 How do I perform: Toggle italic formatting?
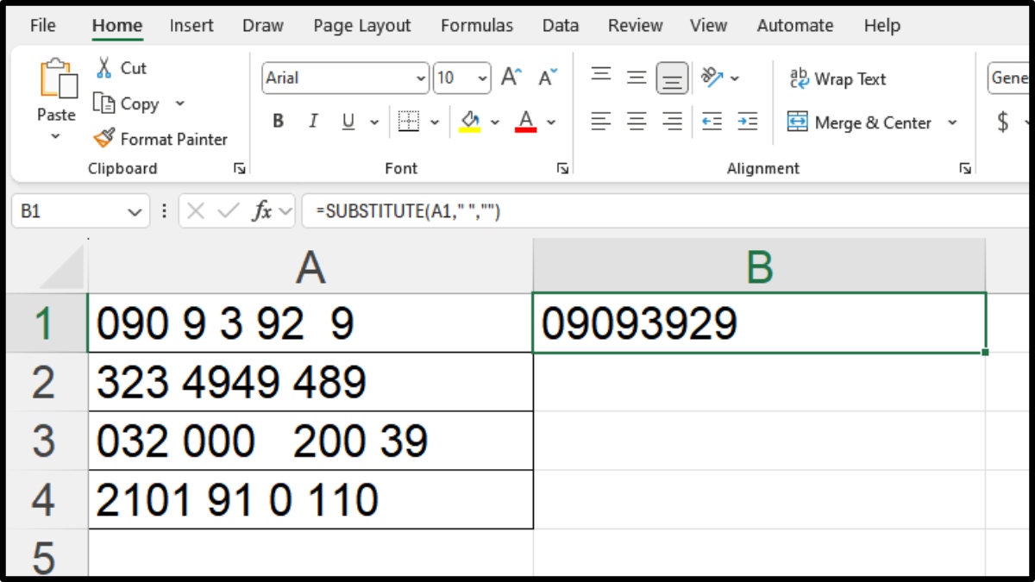(313, 121)
